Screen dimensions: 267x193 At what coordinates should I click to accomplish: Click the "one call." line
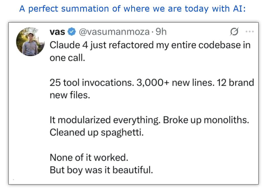pyautogui.click(x=67, y=58)
